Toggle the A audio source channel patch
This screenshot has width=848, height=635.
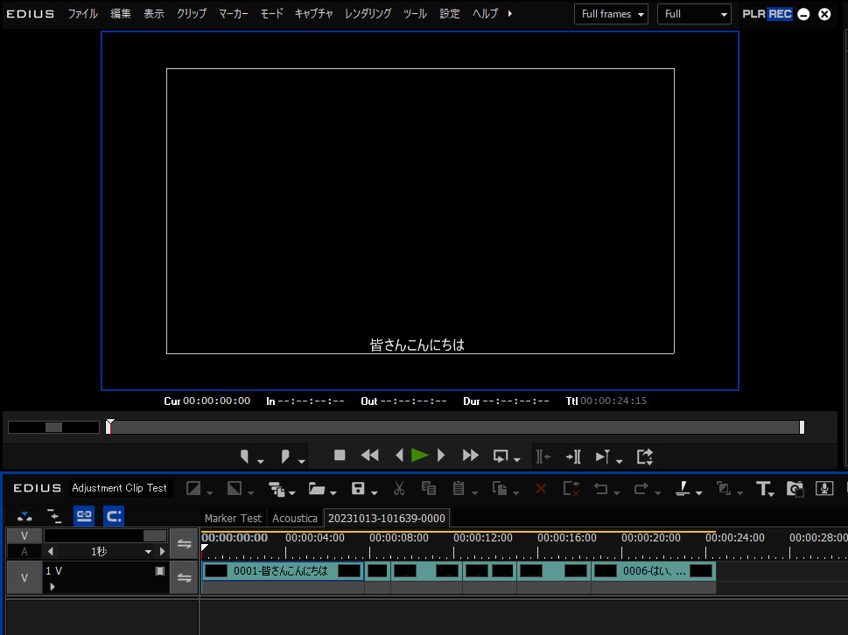[25, 552]
